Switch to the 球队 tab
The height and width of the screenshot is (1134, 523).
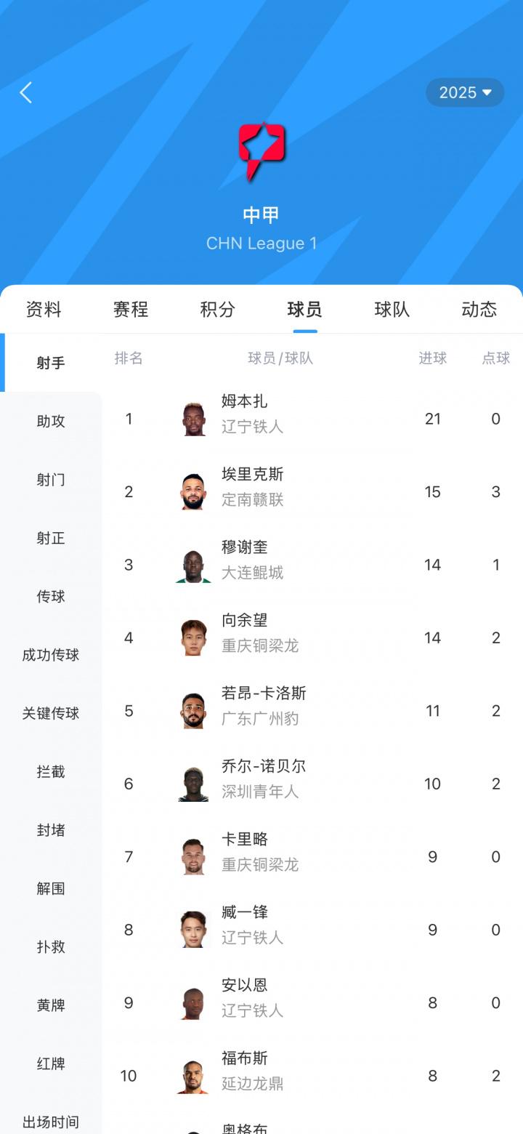pyautogui.click(x=392, y=309)
